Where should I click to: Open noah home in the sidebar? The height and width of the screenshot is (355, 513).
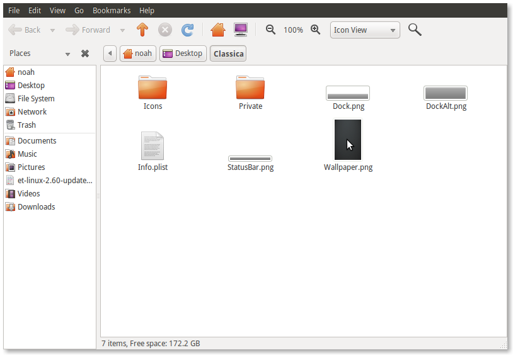(x=50, y=72)
